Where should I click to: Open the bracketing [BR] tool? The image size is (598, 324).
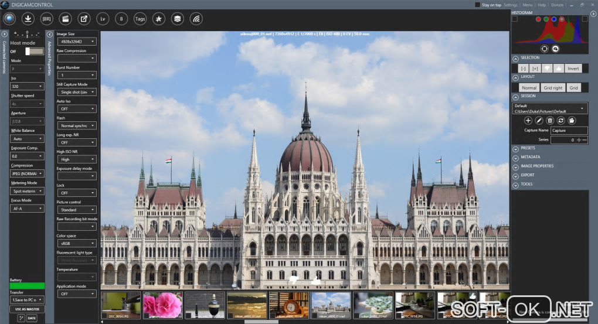point(46,19)
